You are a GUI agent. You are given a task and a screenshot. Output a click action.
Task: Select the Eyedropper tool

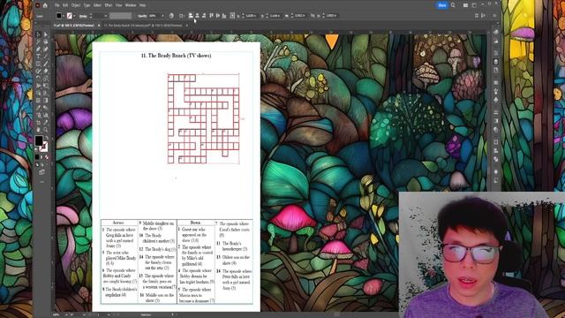38,107
